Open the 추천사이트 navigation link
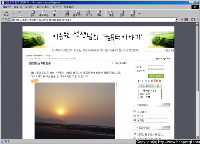Image resolution: width=200 pixels, height=144 pixels. [x=122, y=50]
